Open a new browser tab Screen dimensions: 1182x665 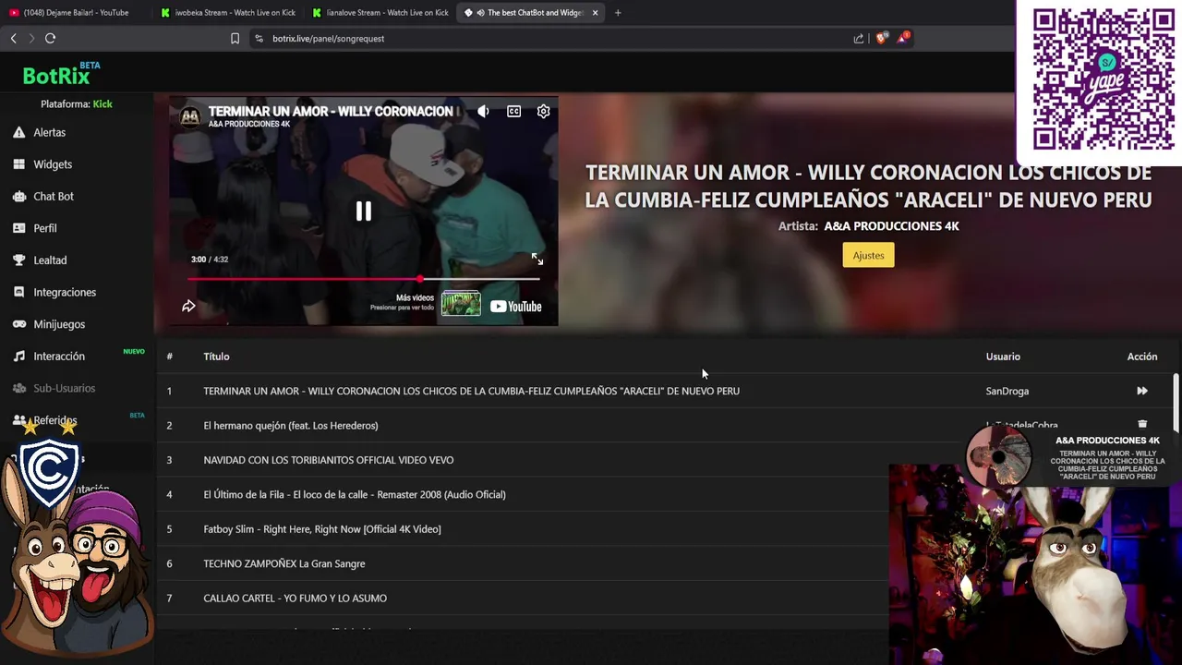pyautogui.click(x=618, y=13)
